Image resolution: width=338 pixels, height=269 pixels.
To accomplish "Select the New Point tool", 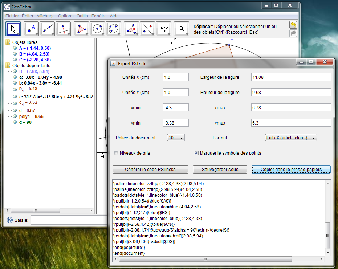I will pyautogui.click(x=31, y=29).
